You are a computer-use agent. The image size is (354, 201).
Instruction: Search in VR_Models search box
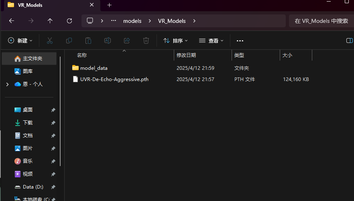[x=321, y=21]
